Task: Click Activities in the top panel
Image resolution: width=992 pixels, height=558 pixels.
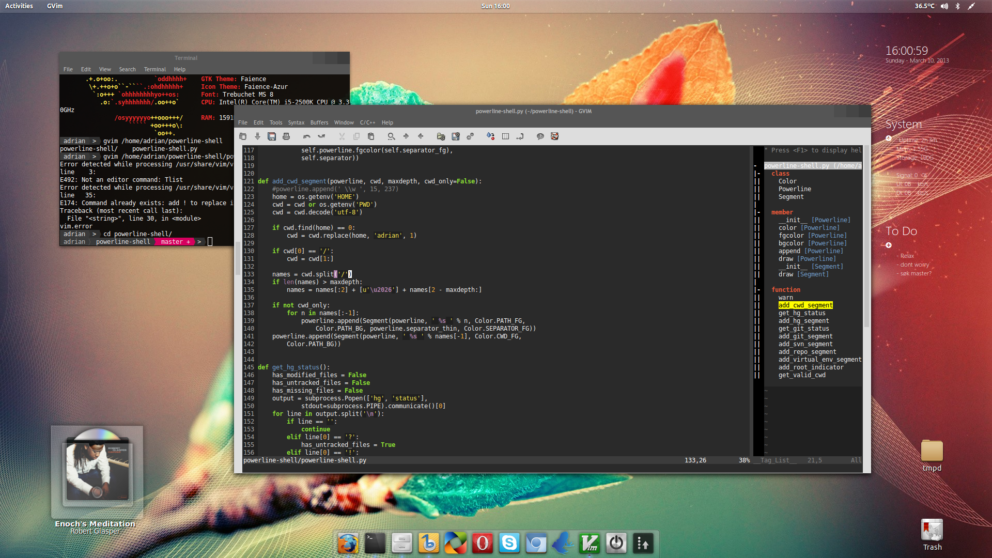Action: coord(19,6)
